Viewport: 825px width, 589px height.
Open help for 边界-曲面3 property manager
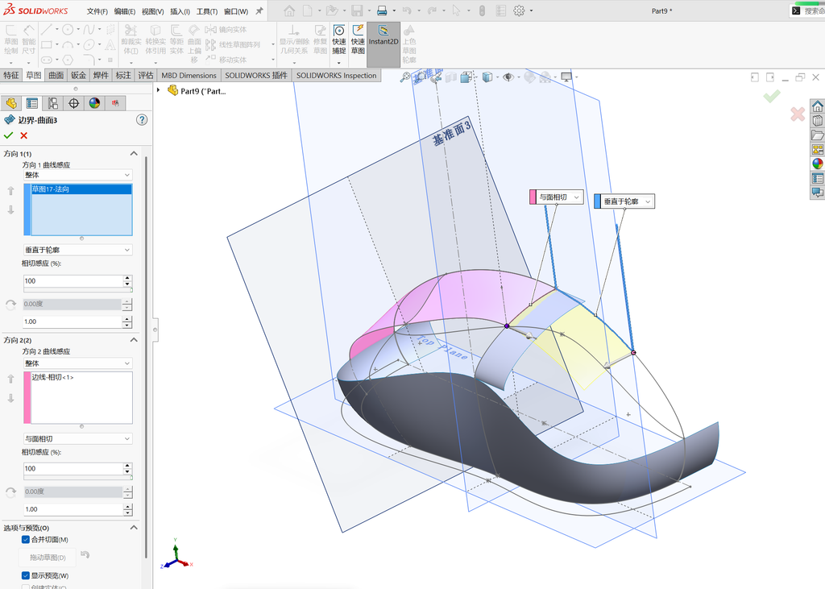point(142,120)
